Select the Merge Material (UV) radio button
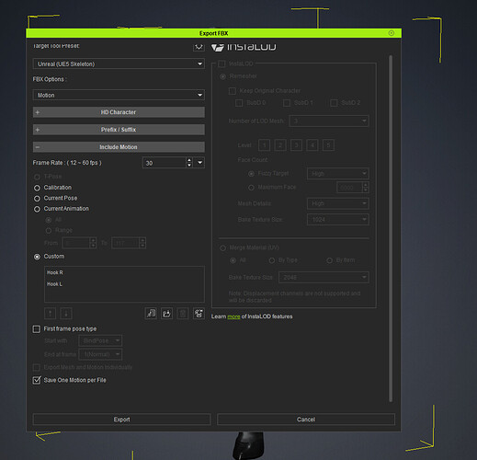The width and height of the screenshot is (477, 460). click(223, 247)
